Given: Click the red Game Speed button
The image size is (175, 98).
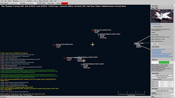Looking at the screenshot, I should tap(65, 3).
